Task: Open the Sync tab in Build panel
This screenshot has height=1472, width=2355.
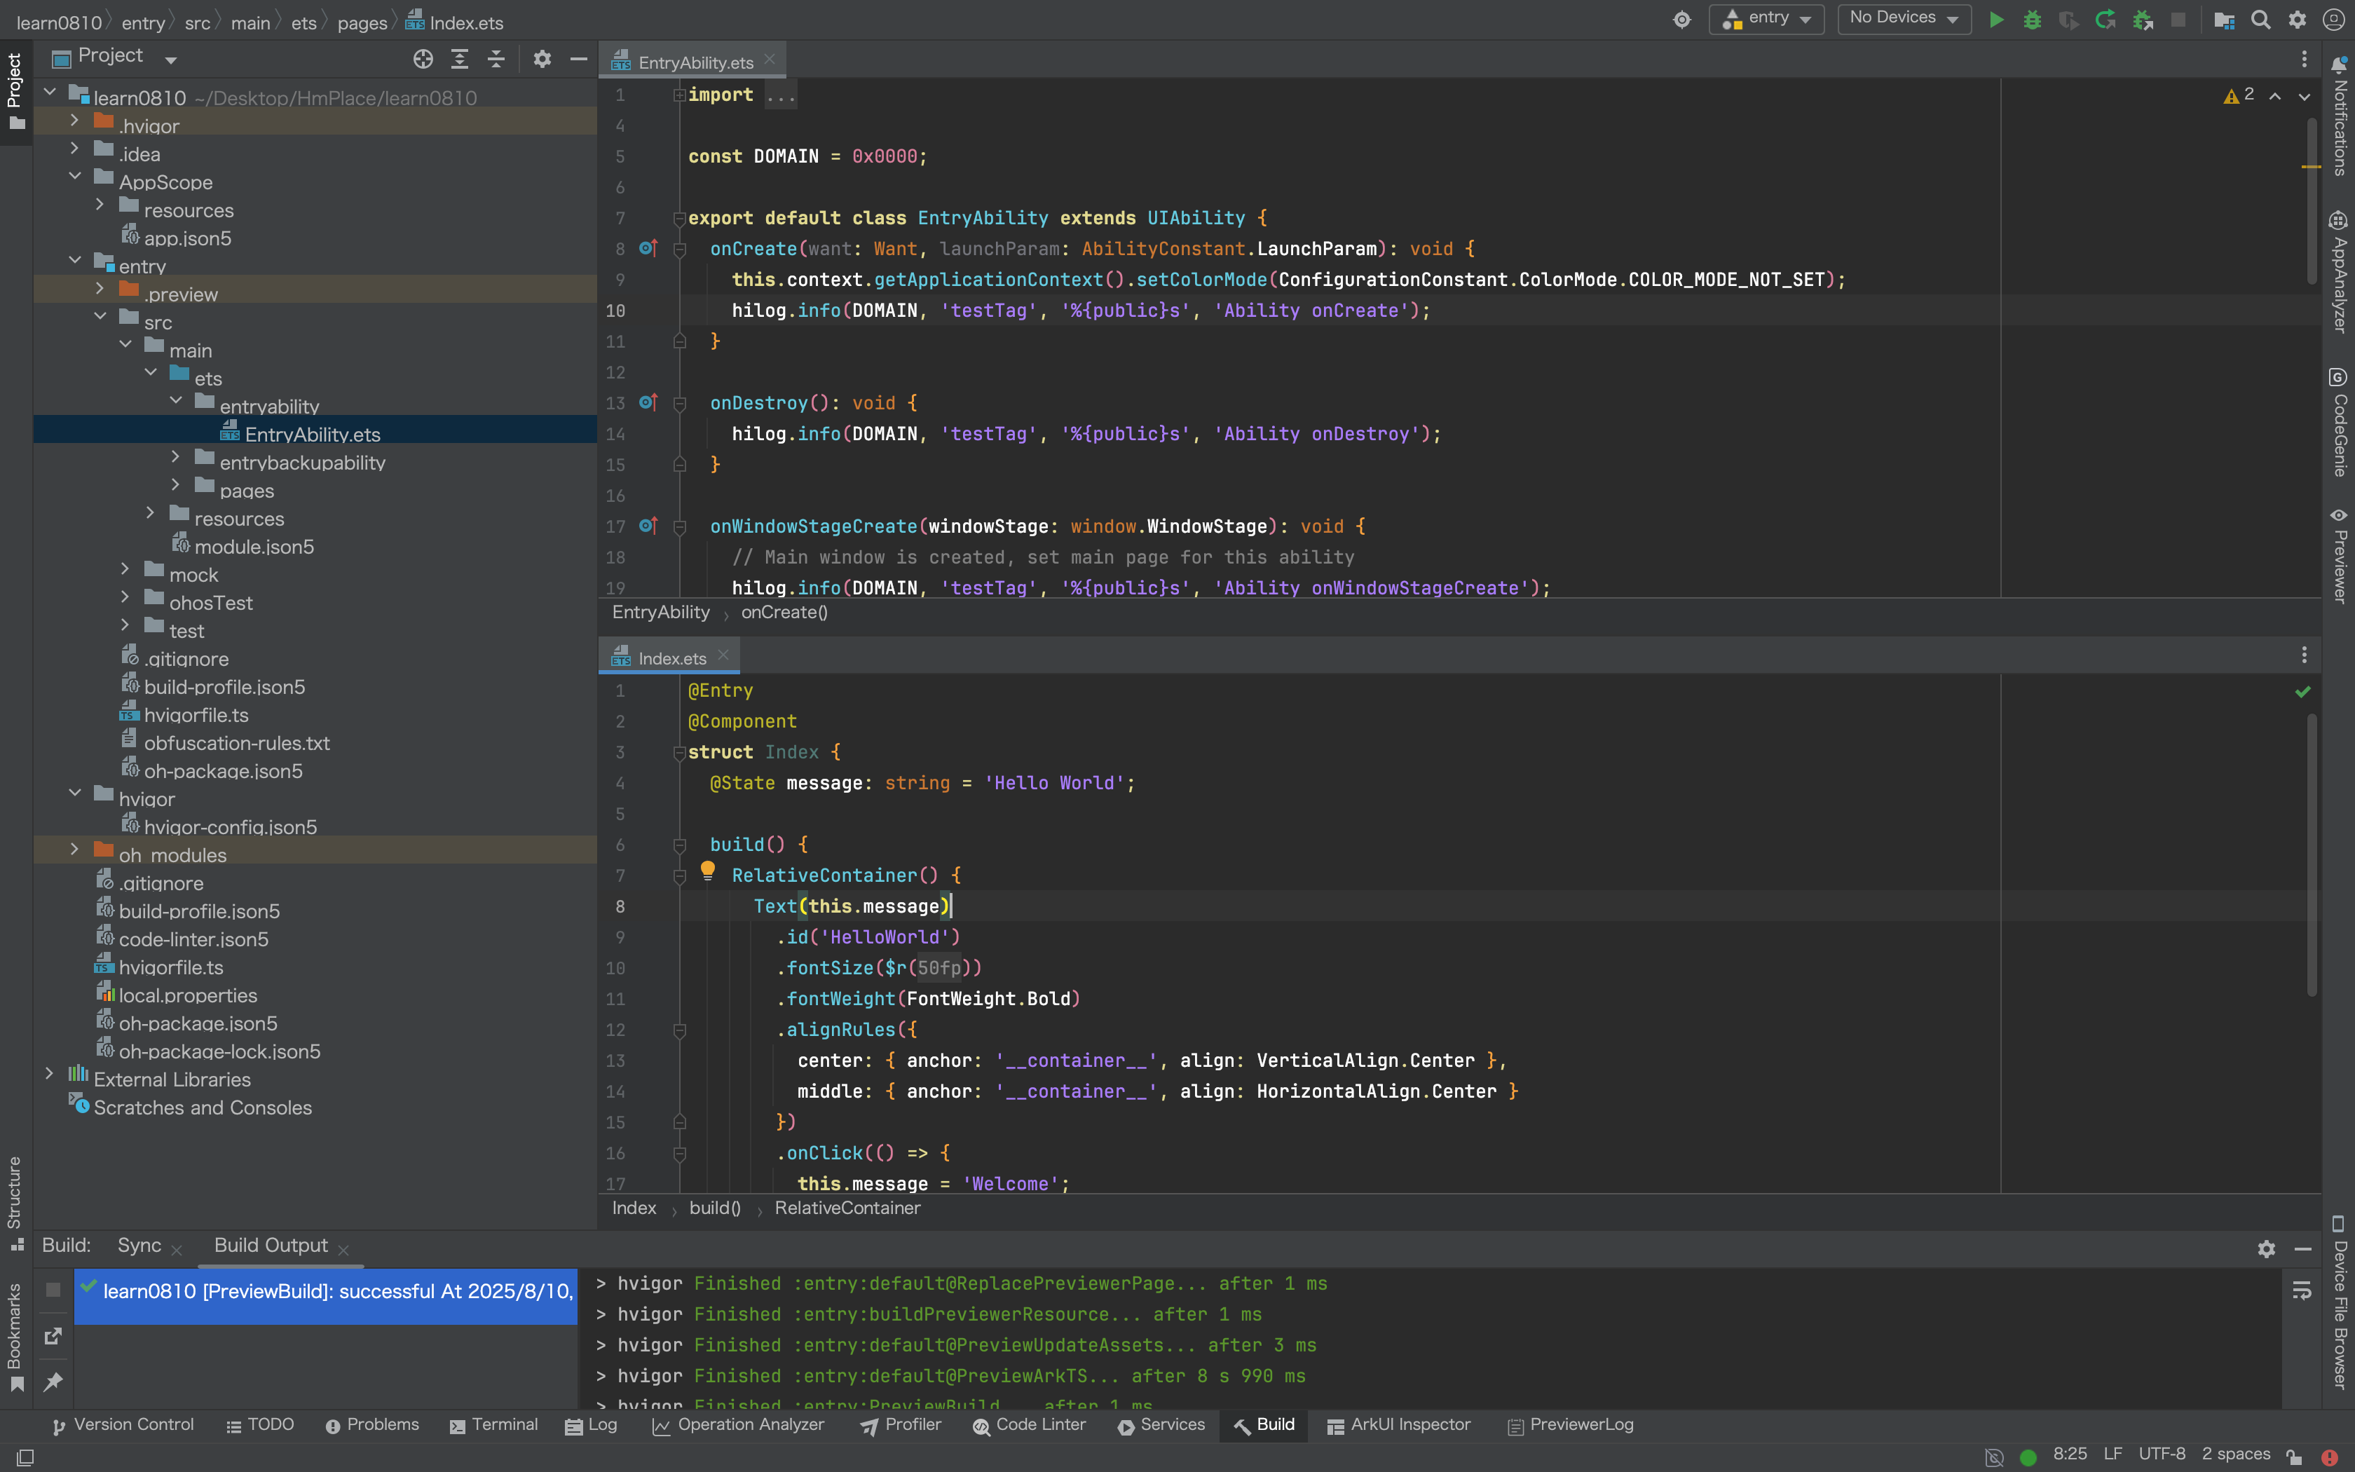Action: click(x=139, y=1246)
